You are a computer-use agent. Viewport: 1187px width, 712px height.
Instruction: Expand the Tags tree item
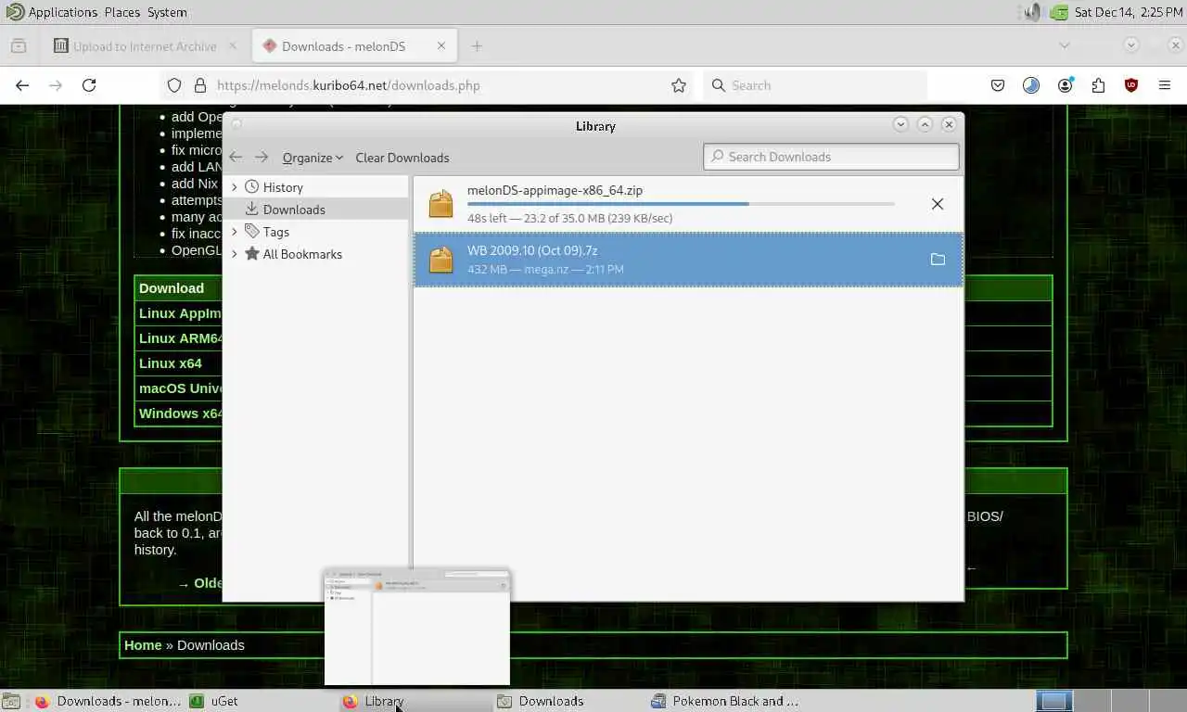pyautogui.click(x=235, y=232)
